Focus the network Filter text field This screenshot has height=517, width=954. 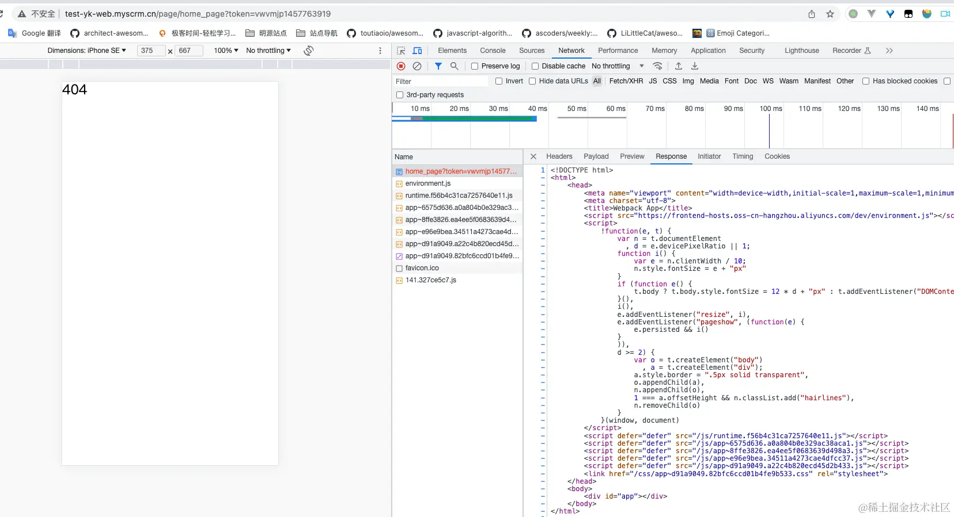441,82
